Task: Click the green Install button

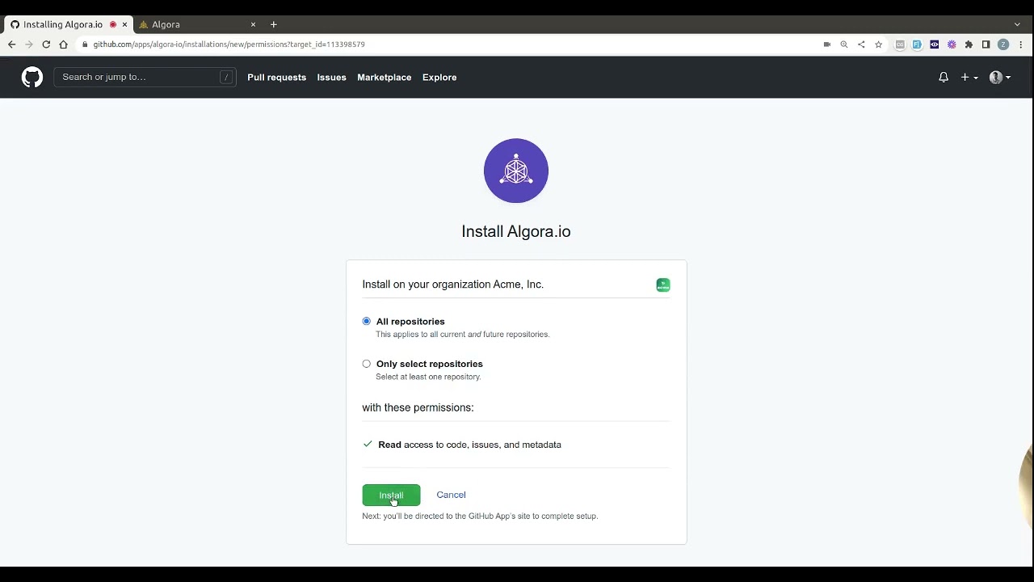Action: click(391, 495)
